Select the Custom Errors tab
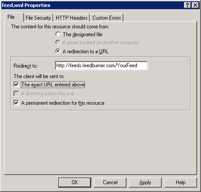The width and height of the screenshot is (201, 192). point(107,18)
